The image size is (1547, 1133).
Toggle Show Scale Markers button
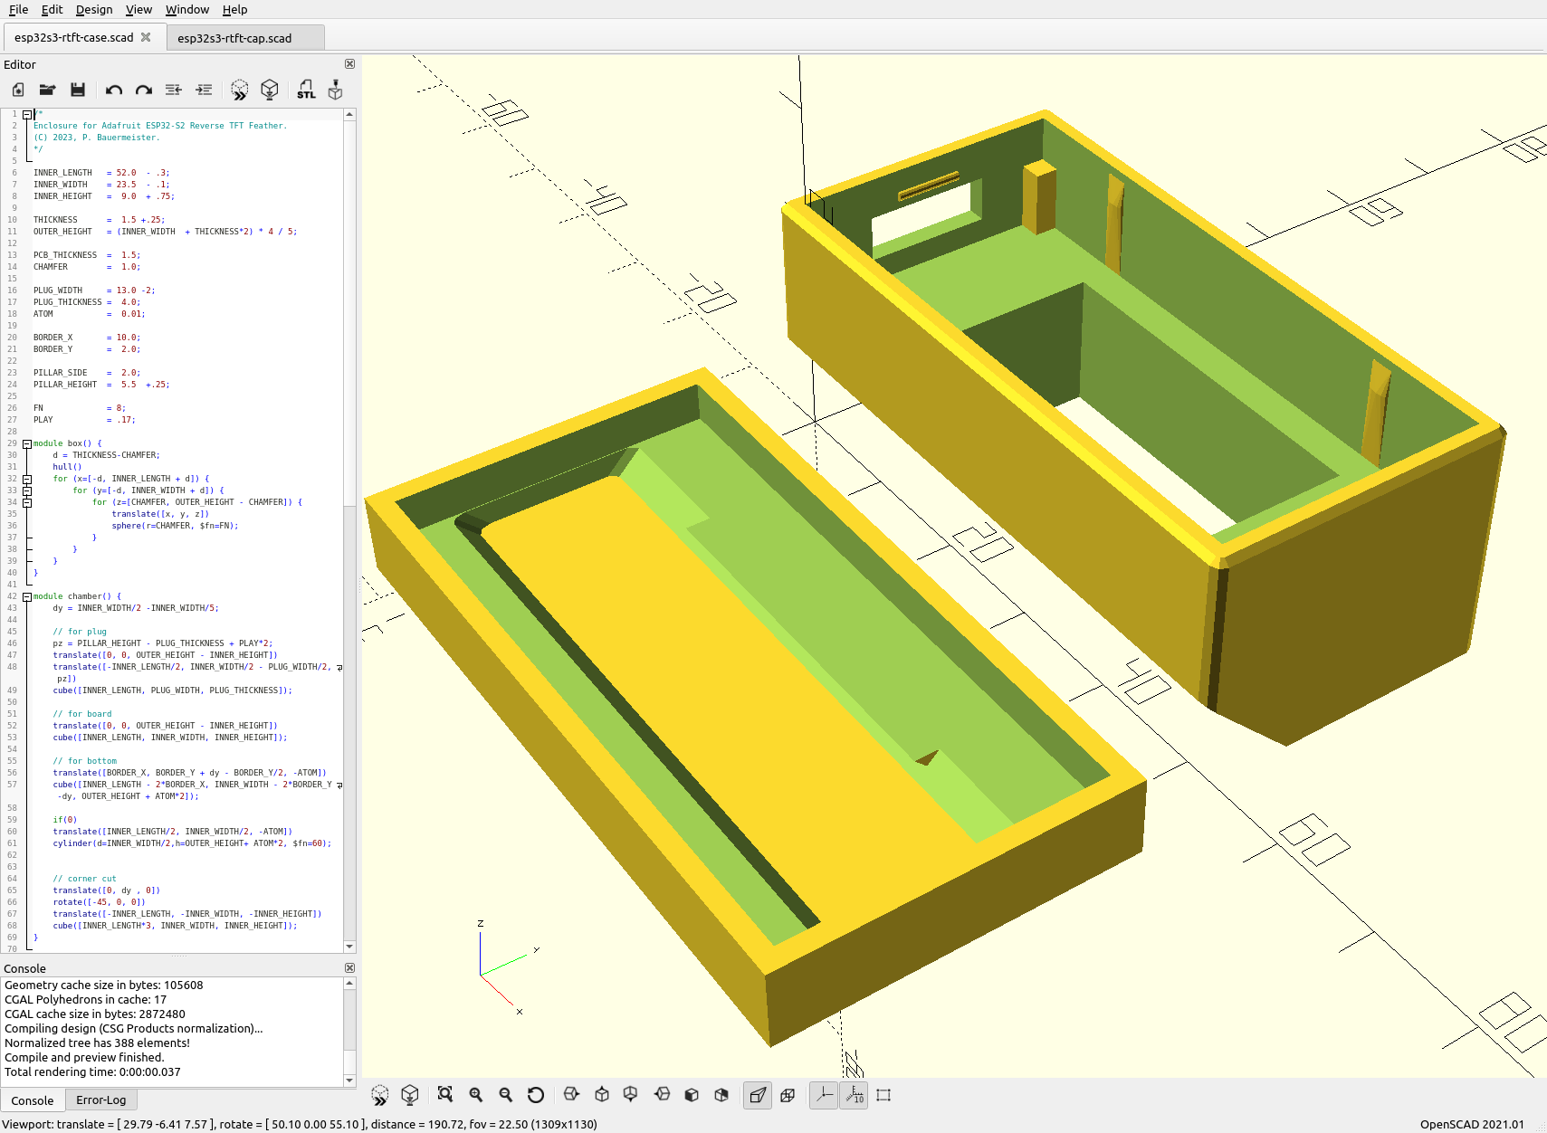click(855, 1095)
